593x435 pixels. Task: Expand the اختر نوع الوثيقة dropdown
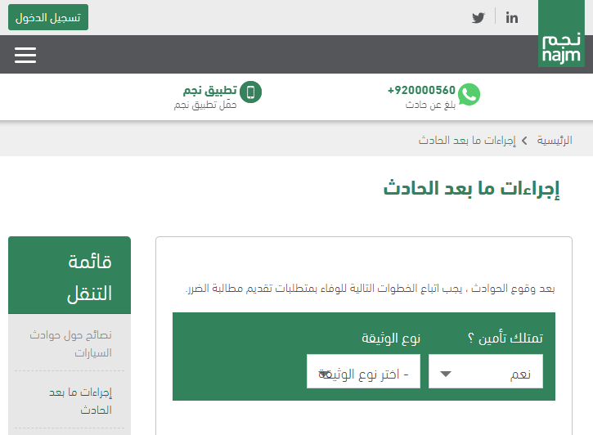(x=363, y=374)
